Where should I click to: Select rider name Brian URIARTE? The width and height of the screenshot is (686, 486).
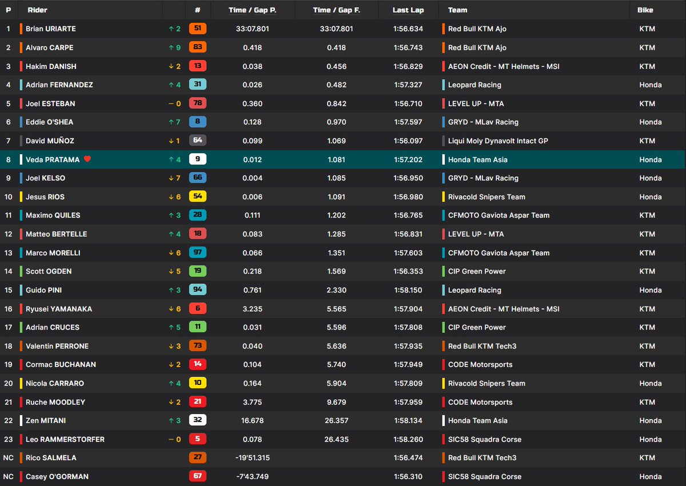pyautogui.click(x=51, y=29)
